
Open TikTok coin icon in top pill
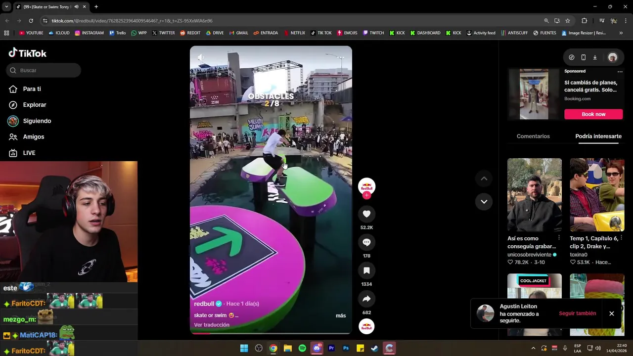[571, 57]
